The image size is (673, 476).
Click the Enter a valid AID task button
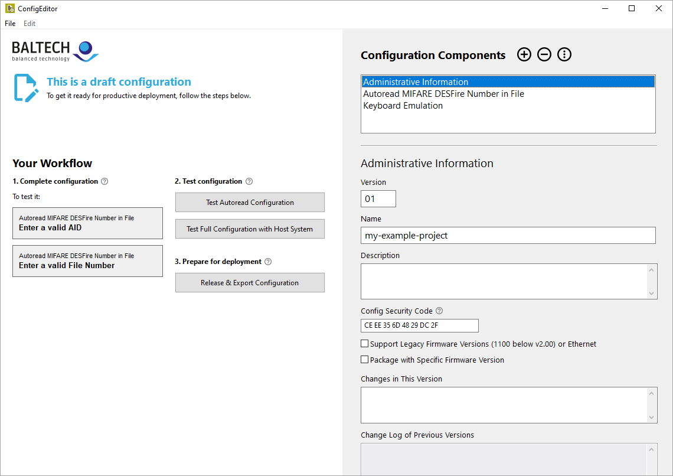pos(87,223)
